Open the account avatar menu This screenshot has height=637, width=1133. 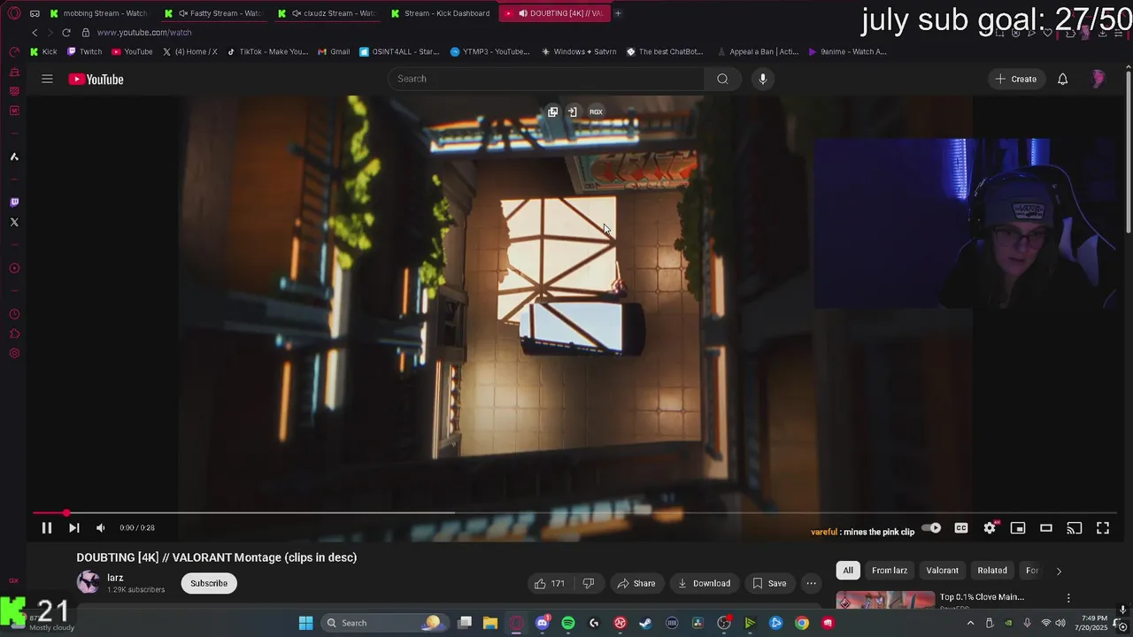1098,79
